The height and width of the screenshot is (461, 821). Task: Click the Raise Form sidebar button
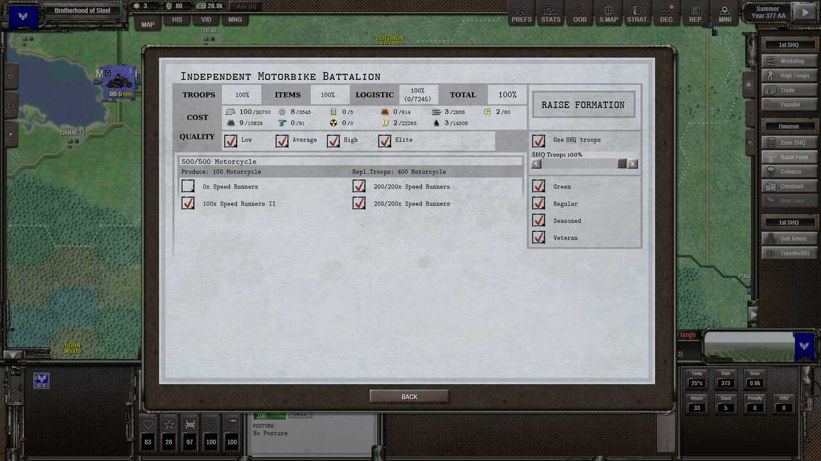[788, 157]
